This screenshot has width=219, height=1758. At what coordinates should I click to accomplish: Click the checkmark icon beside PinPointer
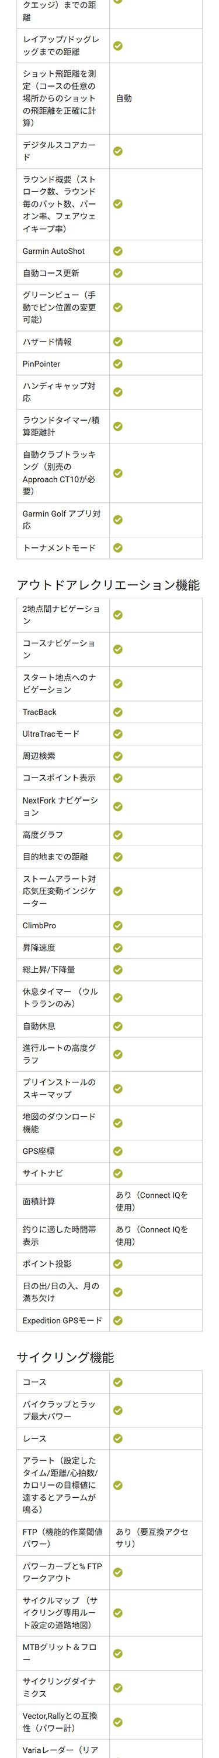117,364
